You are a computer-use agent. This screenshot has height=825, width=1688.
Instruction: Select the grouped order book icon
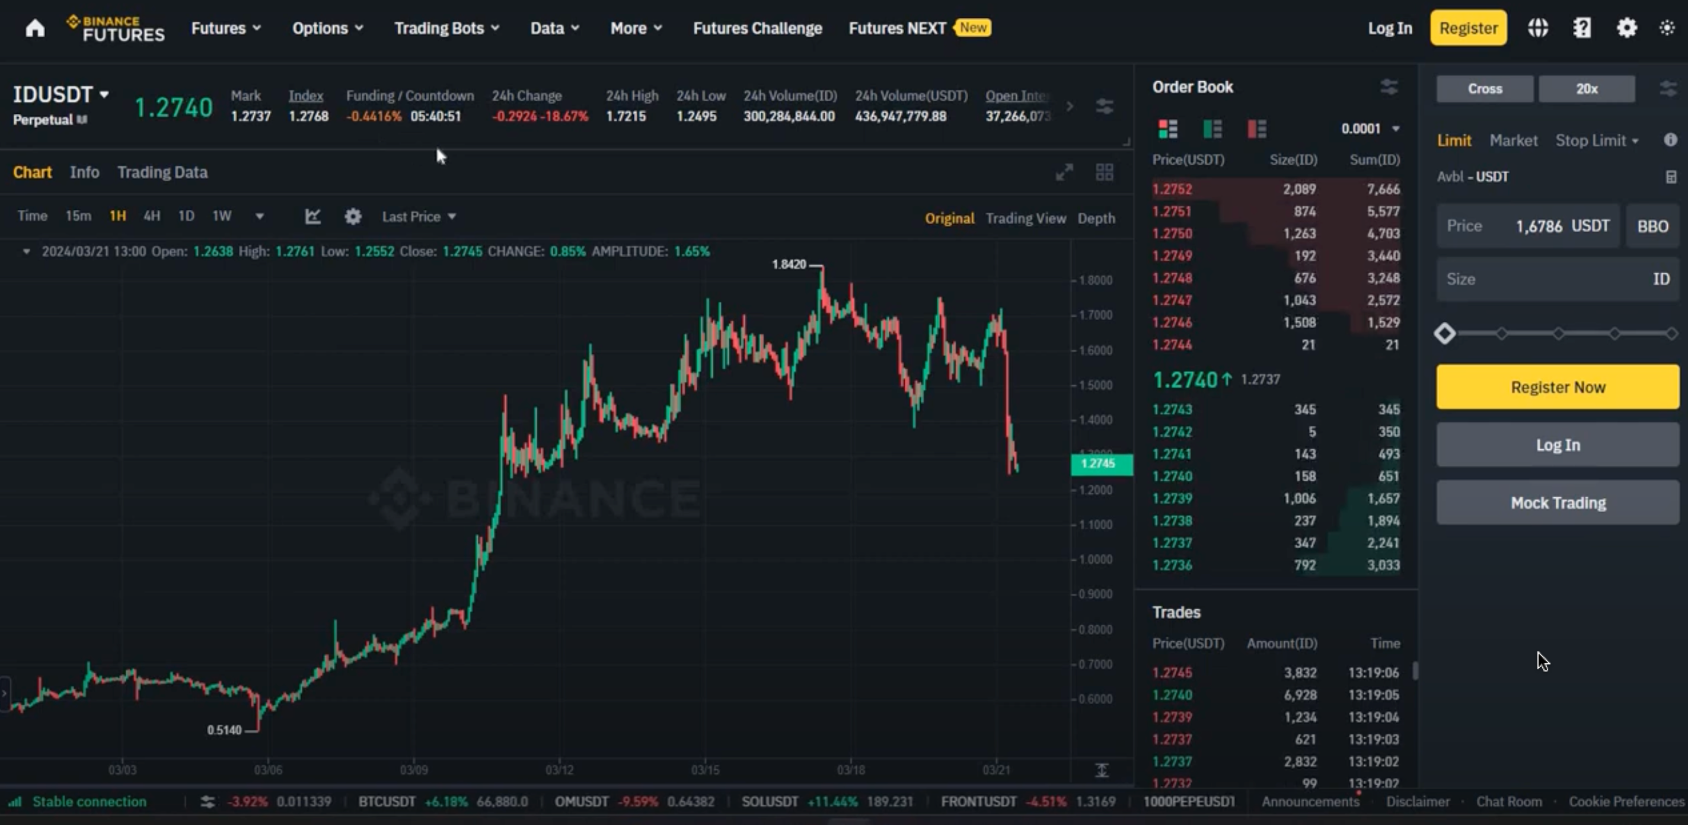click(1167, 128)
